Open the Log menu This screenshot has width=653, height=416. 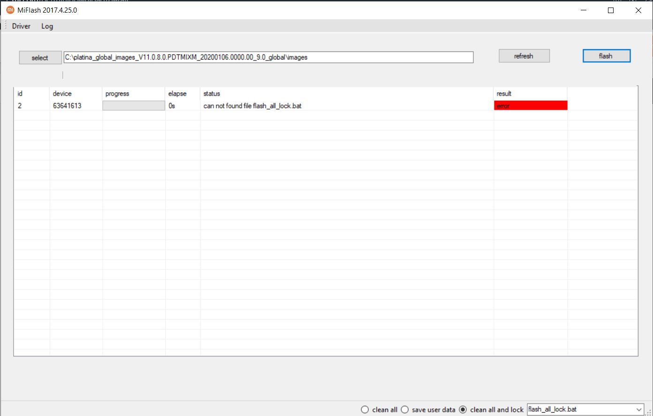pyautogui.click(x=47, y=26)
